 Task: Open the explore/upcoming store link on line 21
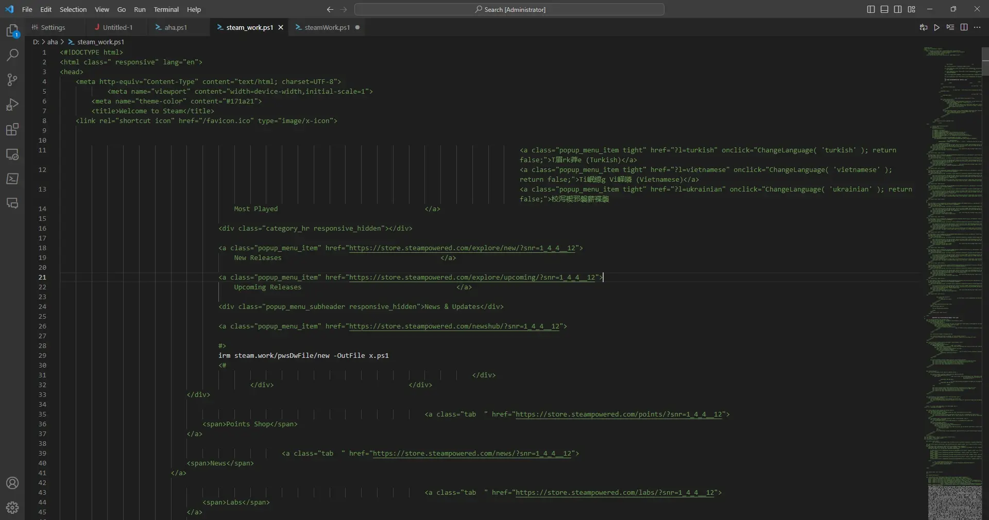click(472, 277)
